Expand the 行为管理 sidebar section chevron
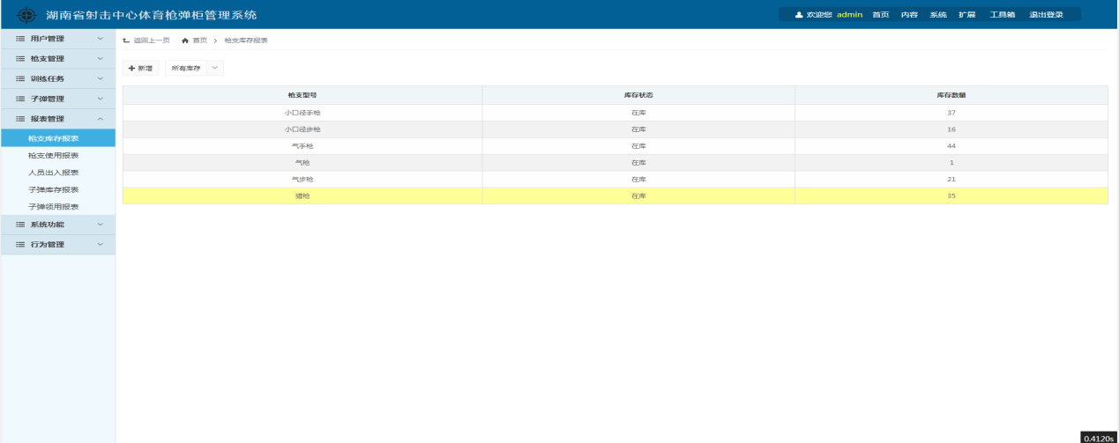The image size is (1119, 443). 100,244
